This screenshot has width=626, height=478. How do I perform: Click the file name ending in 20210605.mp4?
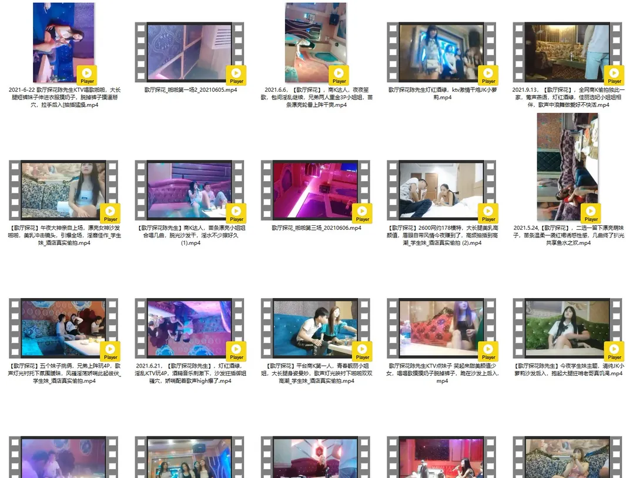(x=190, y=90)
